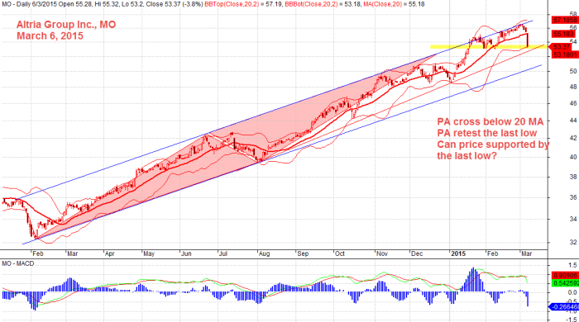The width and height of the screenshot is (579, 322).
Task: Click 'BBBot(Close,20,2) = 53.18' header text
Action: (x=323, y=4)
